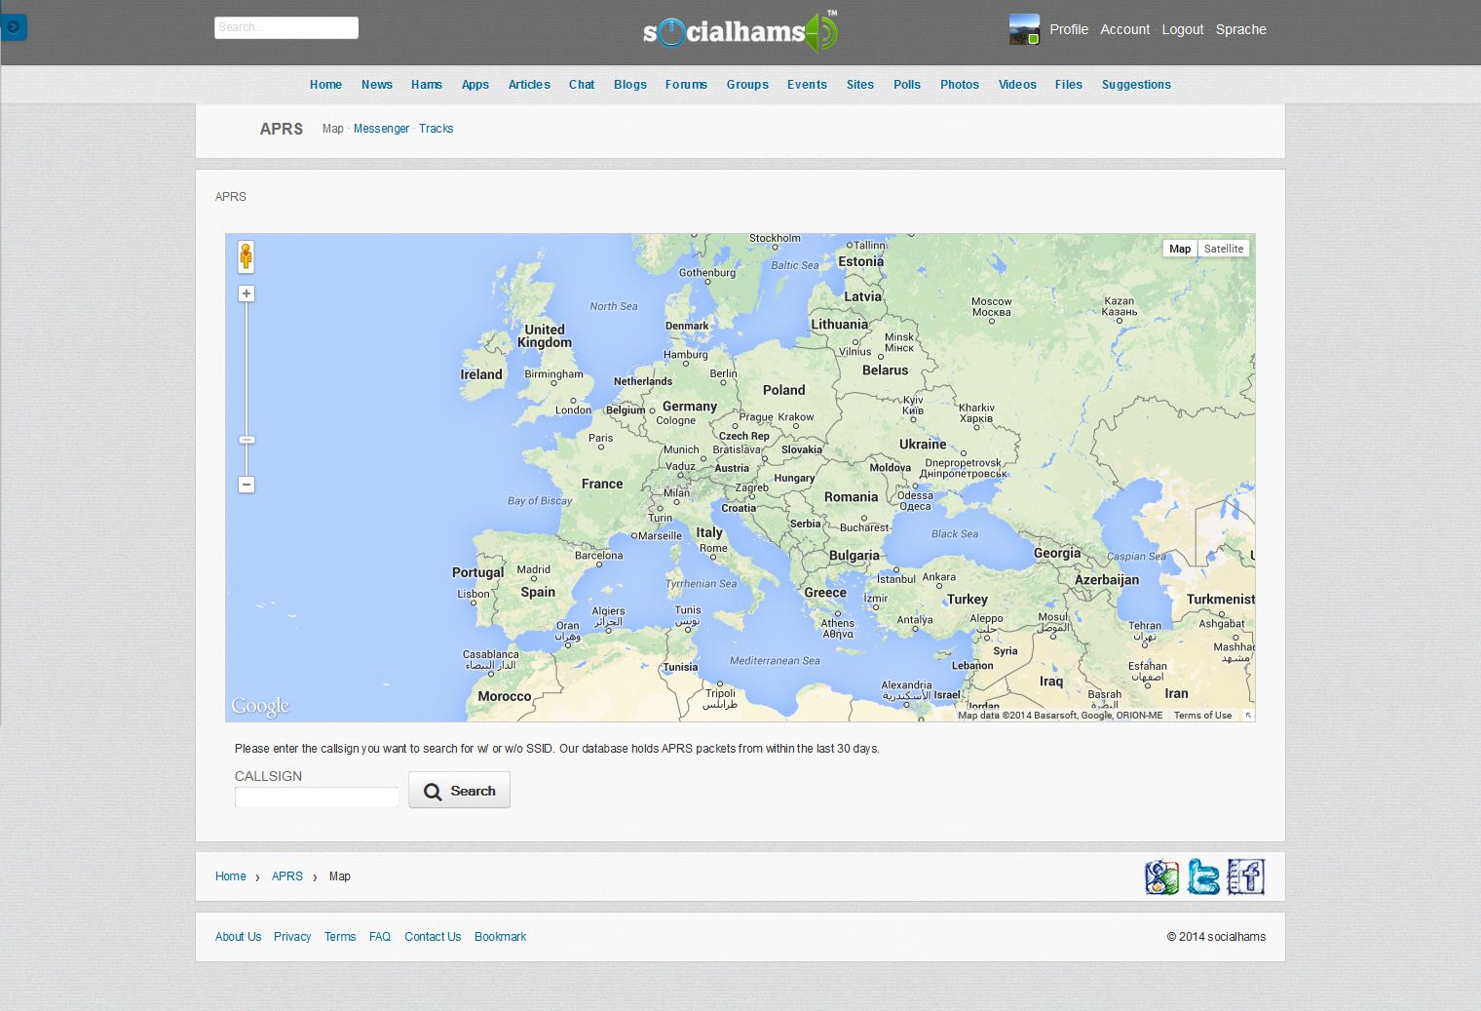Open the Facebook social icon
This screenshot has width=1481, height=1011.
tap(1246, 876)
